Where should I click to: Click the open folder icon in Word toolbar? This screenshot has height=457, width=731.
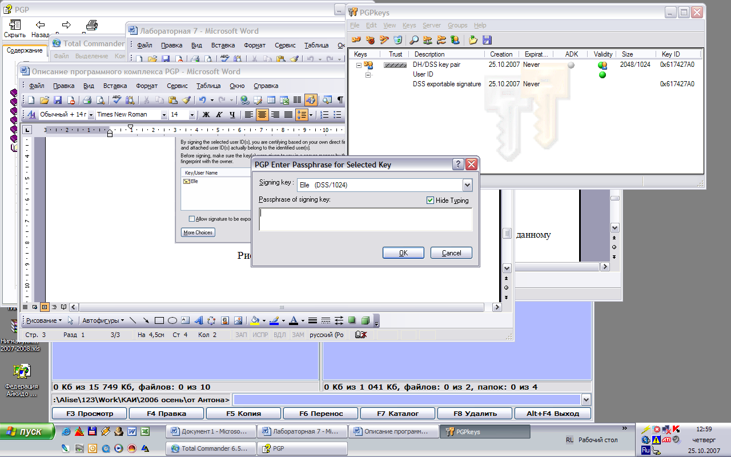(45, 100)
